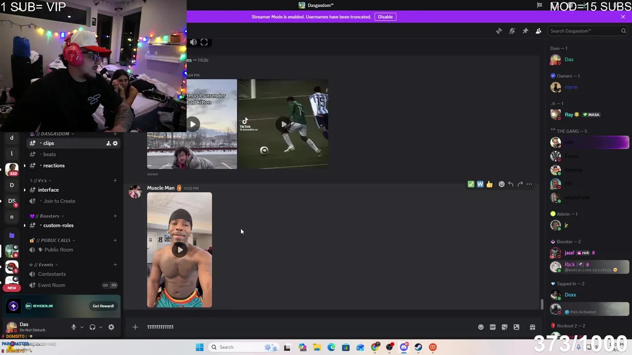Collapse the DASGASDOM category

[x=52, y=134]
